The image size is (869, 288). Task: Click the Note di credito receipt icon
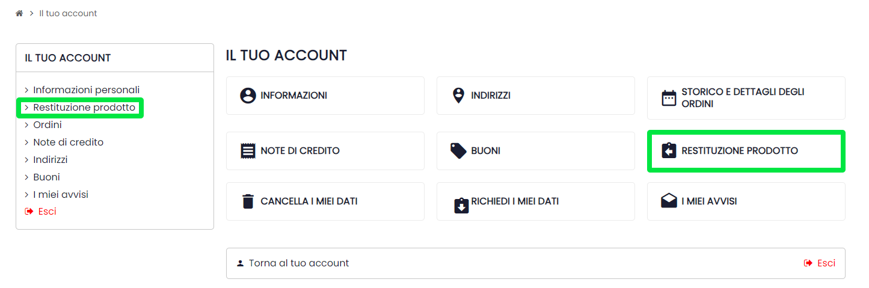click(248, 151)
